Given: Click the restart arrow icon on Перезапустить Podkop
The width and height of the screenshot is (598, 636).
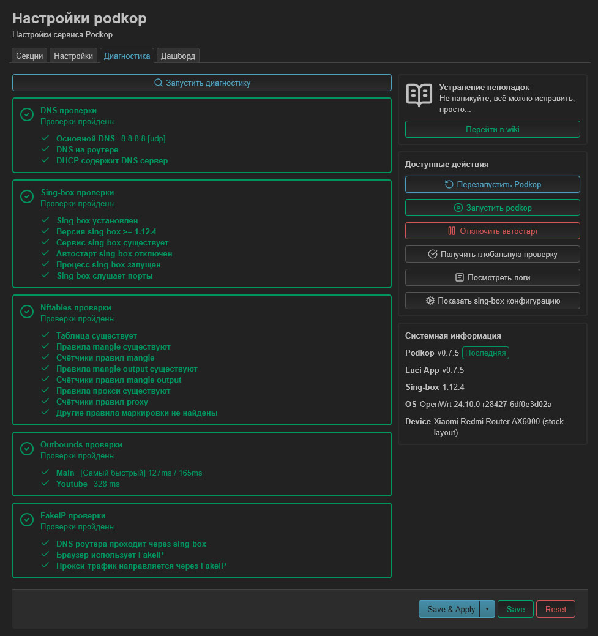Looking at the screenshot, I should 449,184.
